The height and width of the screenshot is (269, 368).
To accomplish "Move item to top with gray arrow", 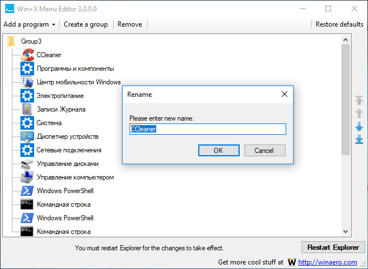I will click(359, 100).
